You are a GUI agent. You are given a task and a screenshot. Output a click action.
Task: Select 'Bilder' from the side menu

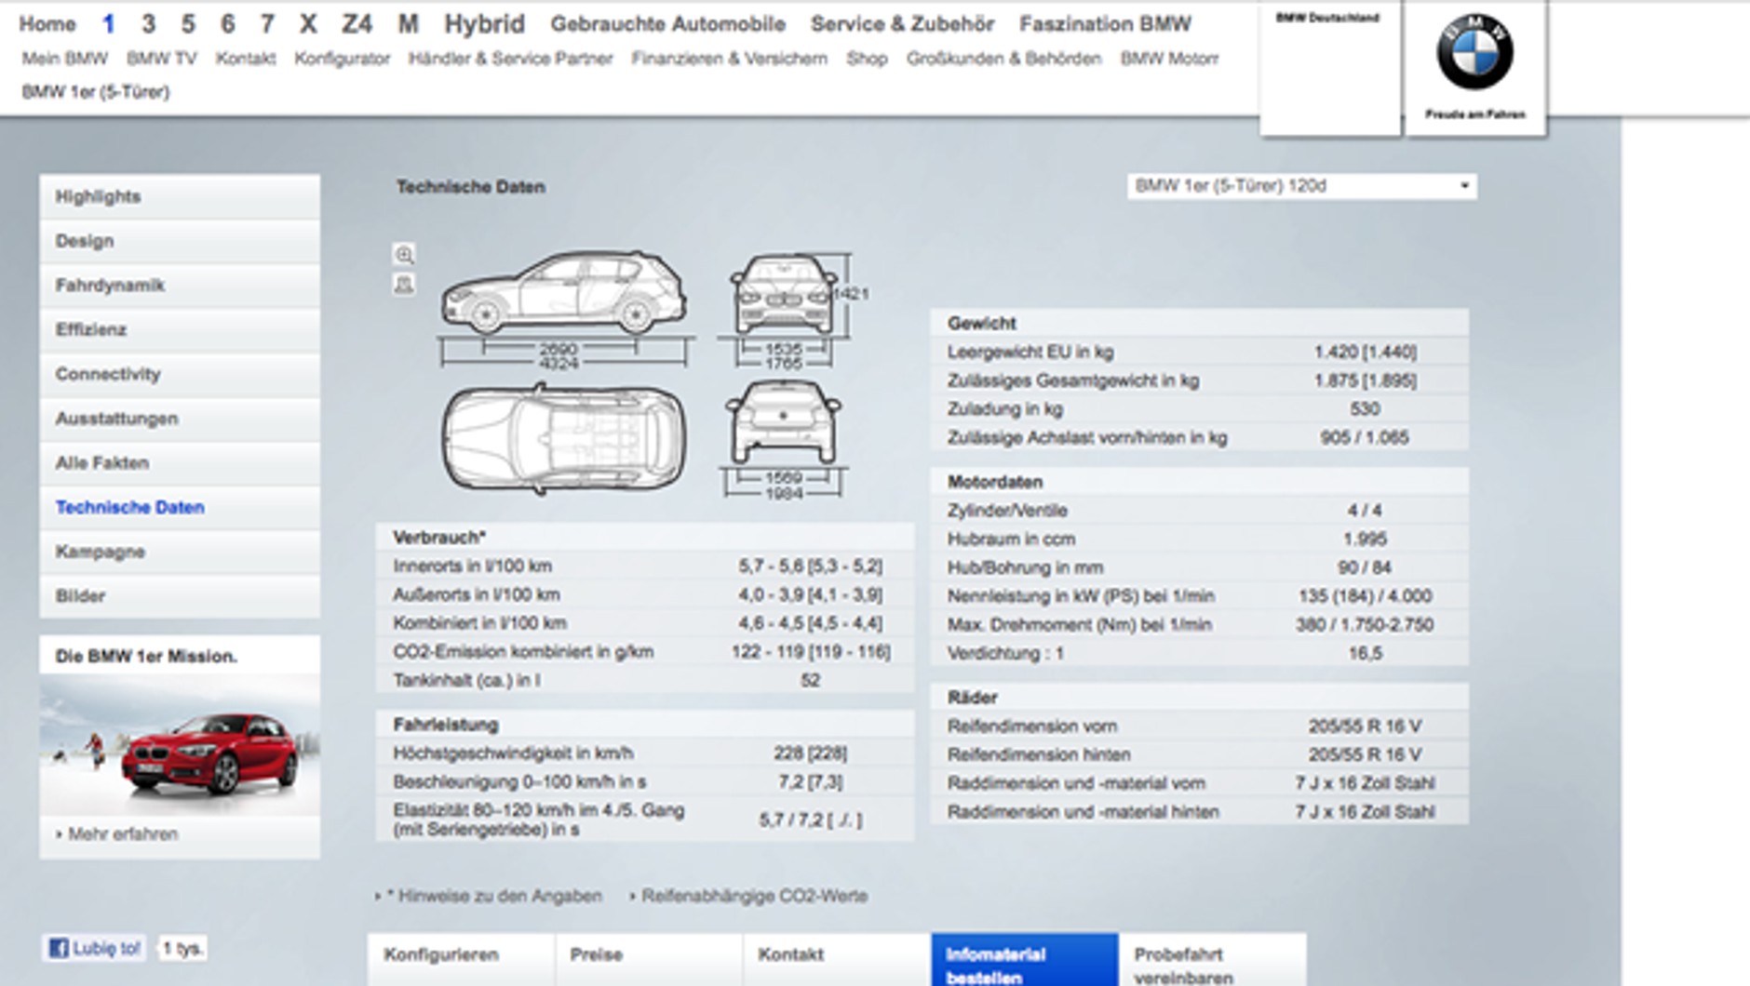tap(80, 596)
